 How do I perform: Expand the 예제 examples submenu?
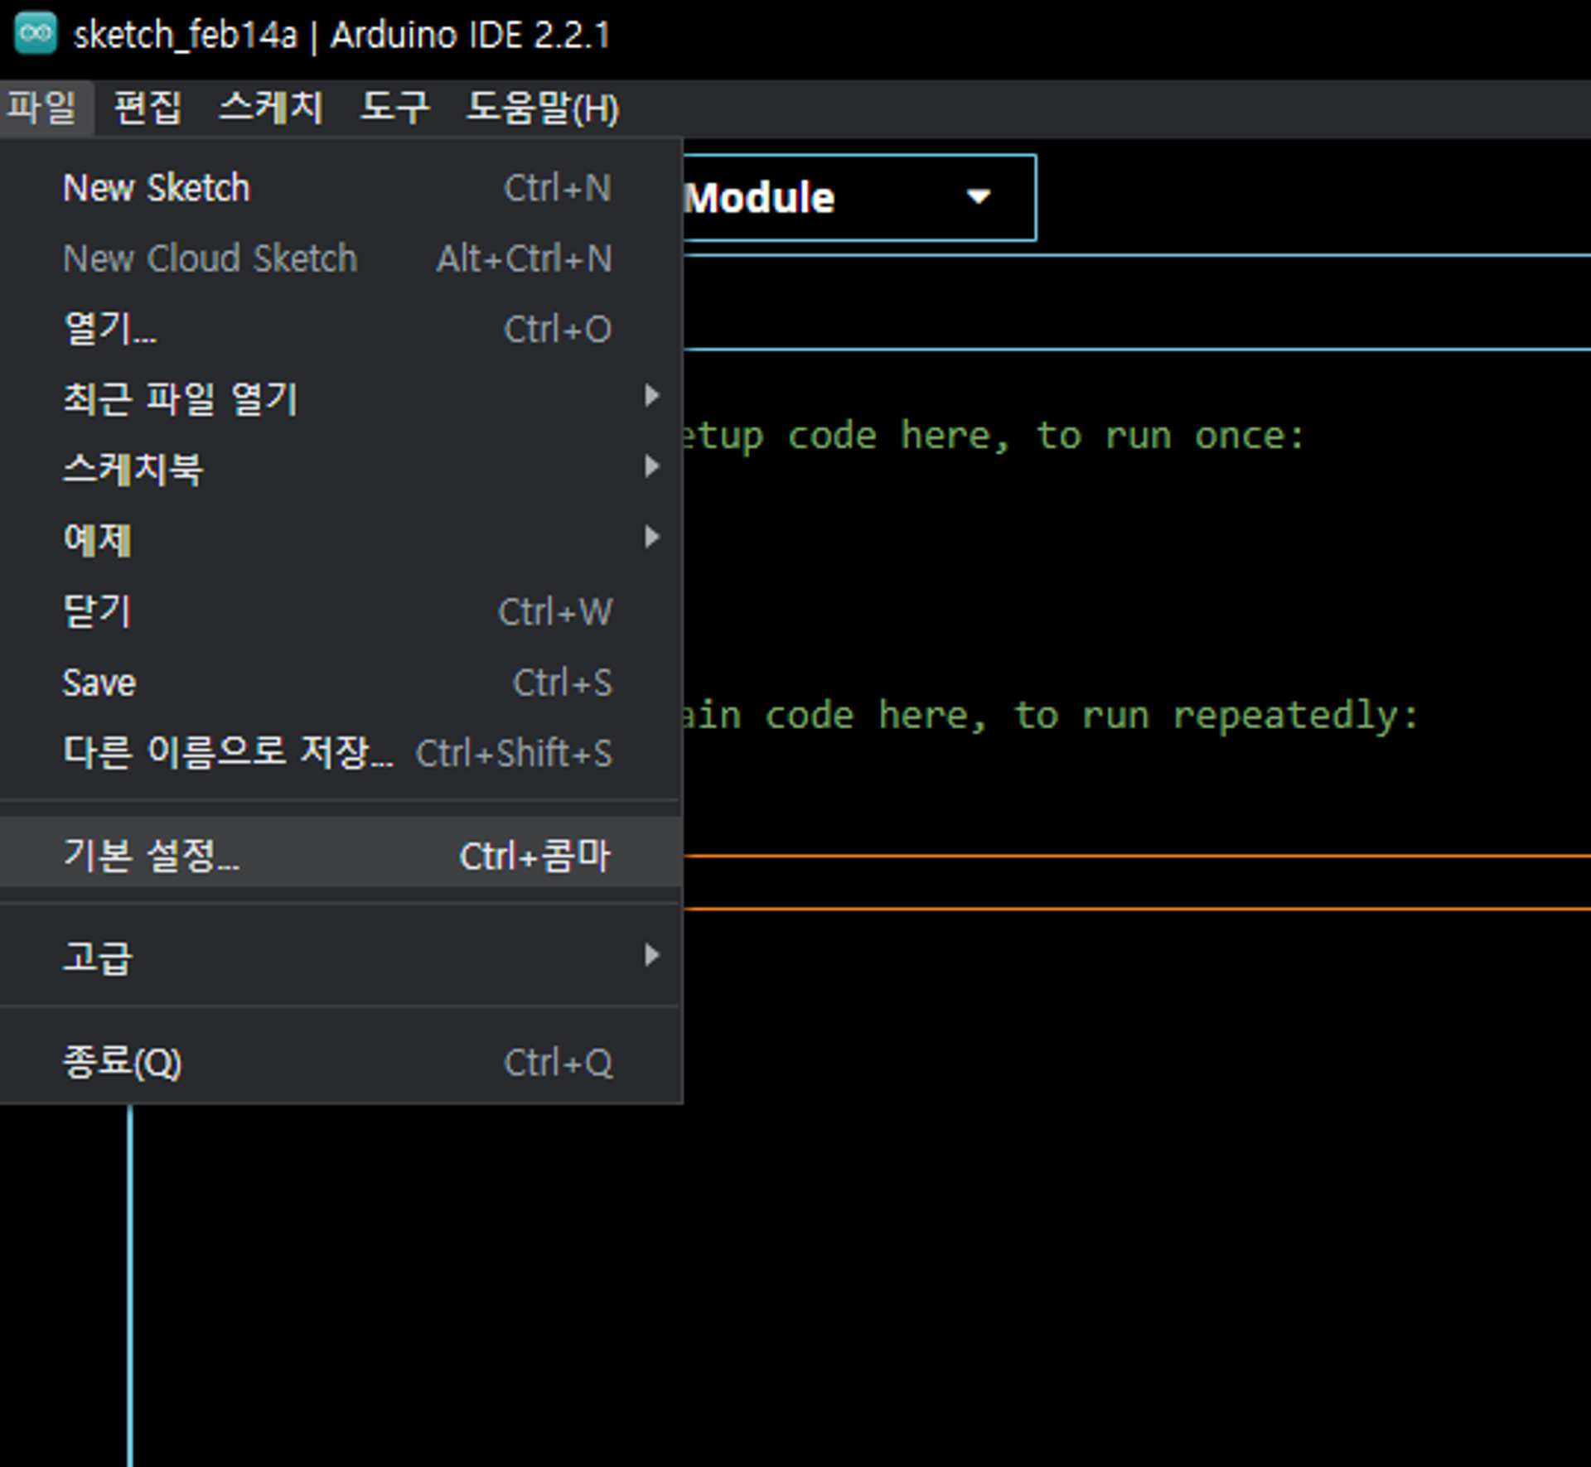click(98, 540)
